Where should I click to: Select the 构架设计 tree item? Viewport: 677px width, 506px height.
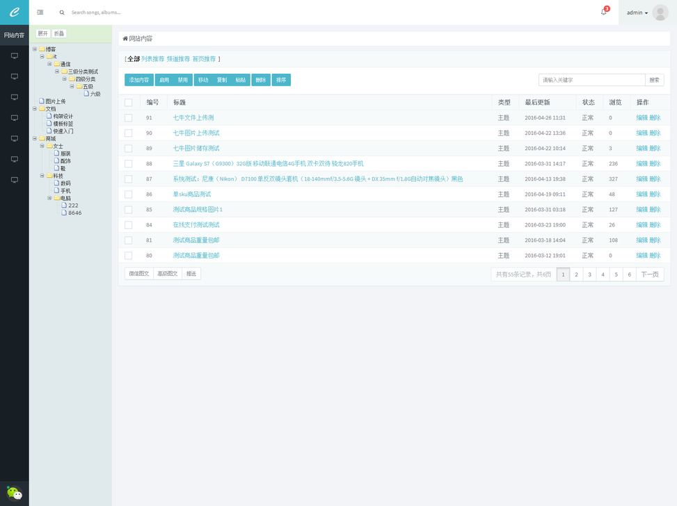click(x=63, y=116)
